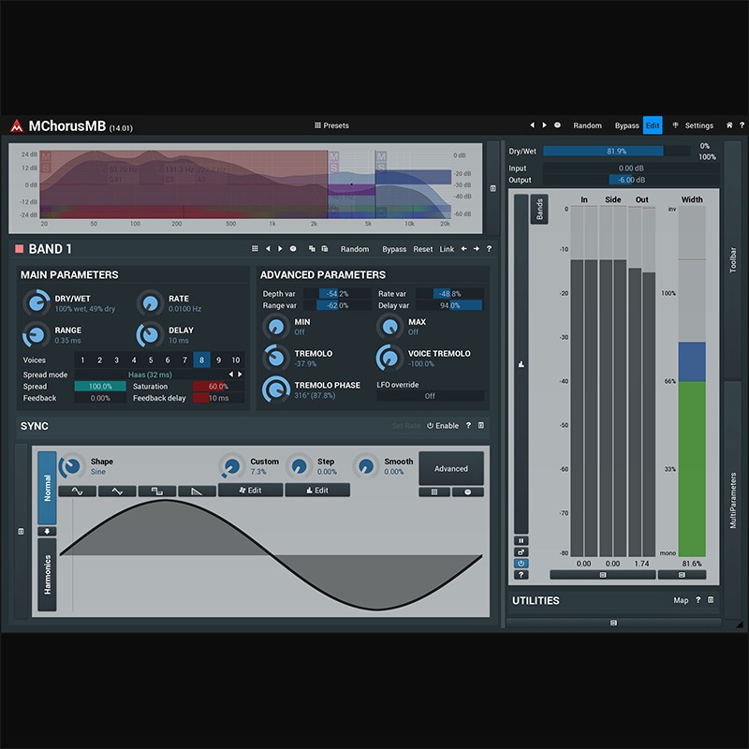The width and height of the screenshot is (749, 749).
Task: Click the Band 1 Link button
Action: 447,249
